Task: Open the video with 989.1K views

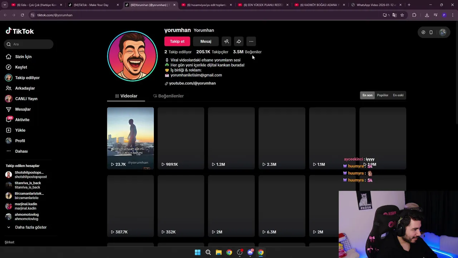Action: (x=181, y=138)
